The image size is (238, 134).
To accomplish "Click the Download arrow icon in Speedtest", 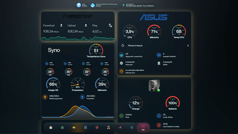I will coord(61,25).
